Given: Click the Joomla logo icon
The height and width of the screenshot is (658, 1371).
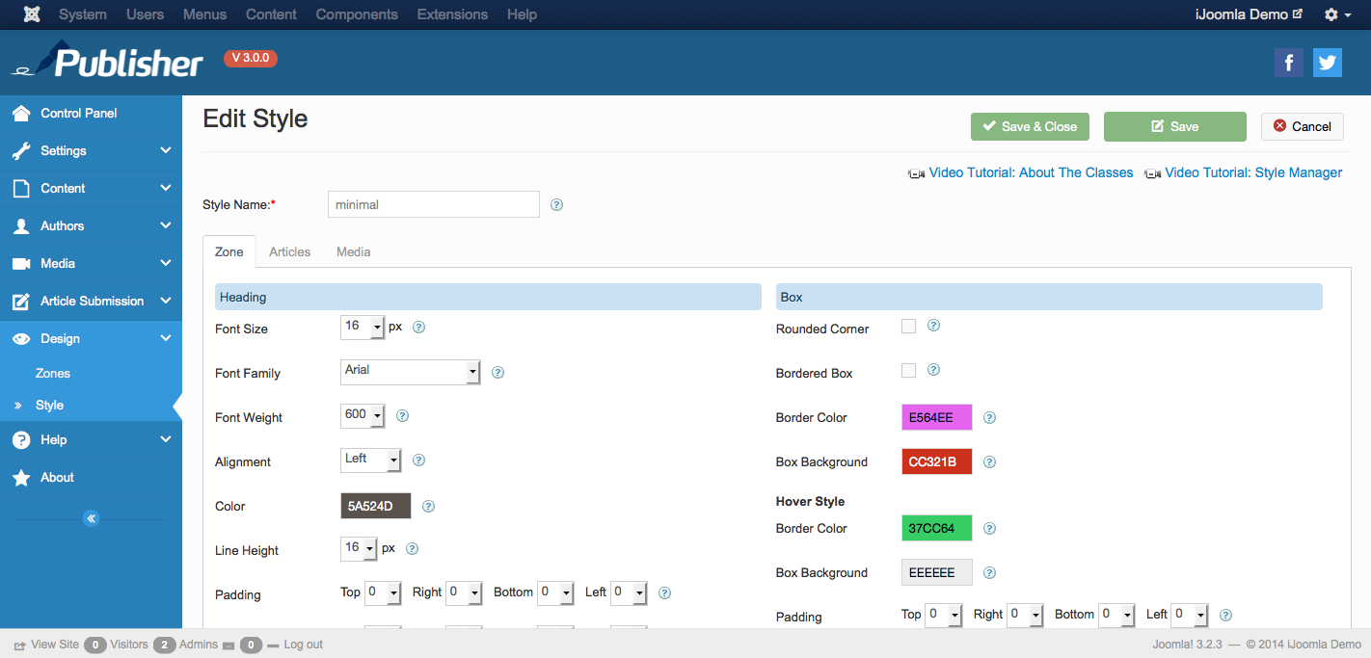Looking at the screenshot, I should pyautogui.click(x=33, y=14).
